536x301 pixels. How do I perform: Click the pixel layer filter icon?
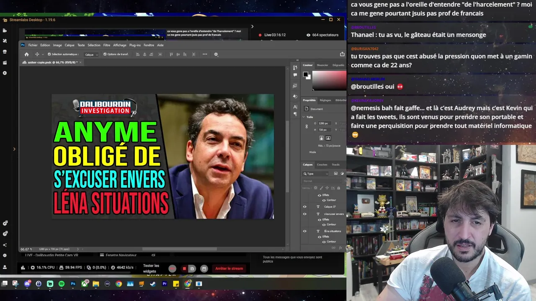335,173
